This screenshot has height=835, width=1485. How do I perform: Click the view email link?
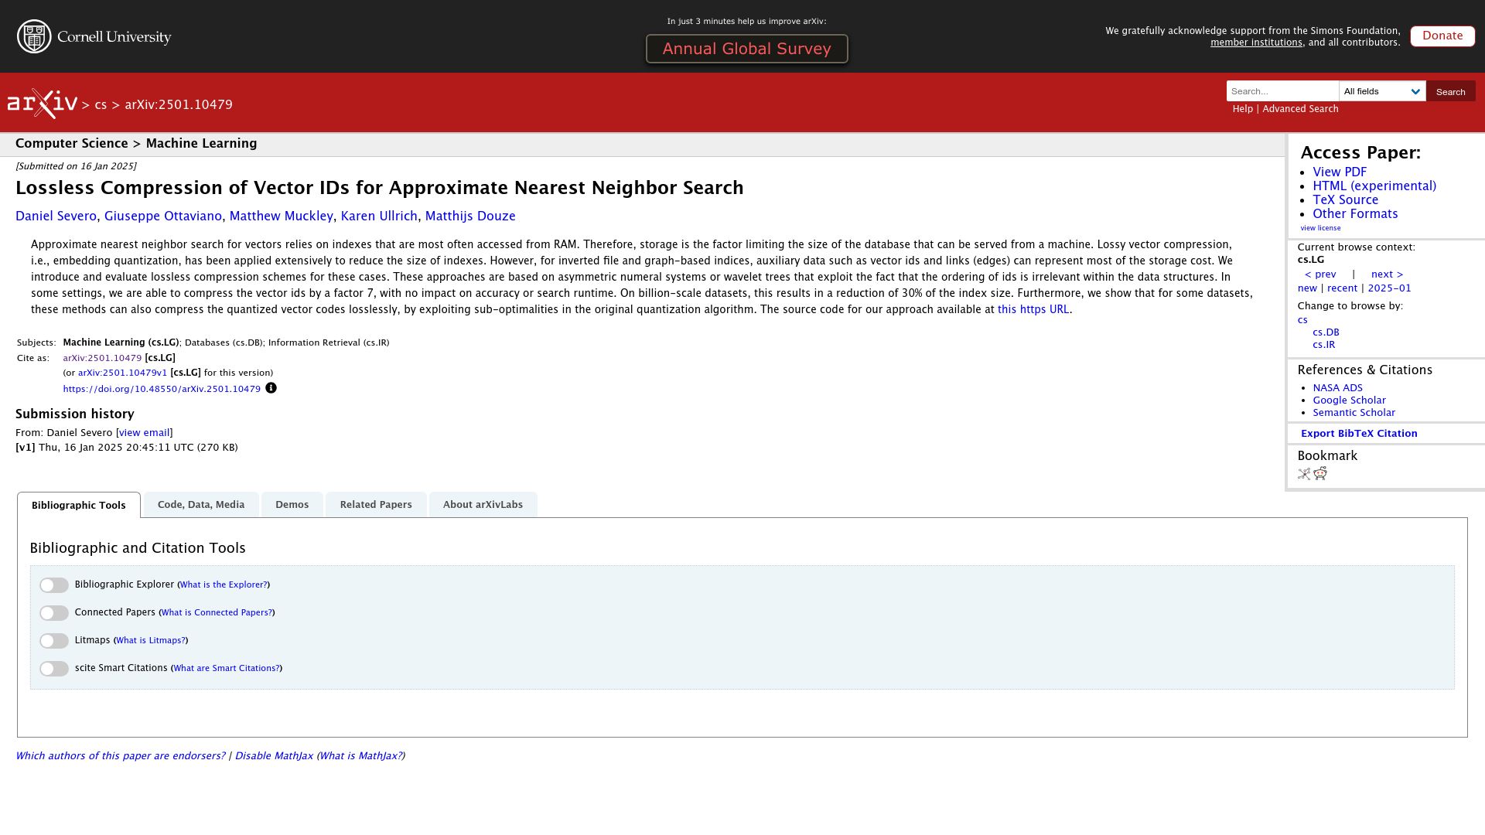tap(144, 433)
